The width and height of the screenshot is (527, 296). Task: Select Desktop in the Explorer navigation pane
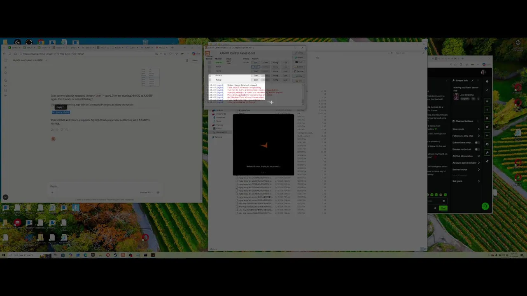[219, 110]
